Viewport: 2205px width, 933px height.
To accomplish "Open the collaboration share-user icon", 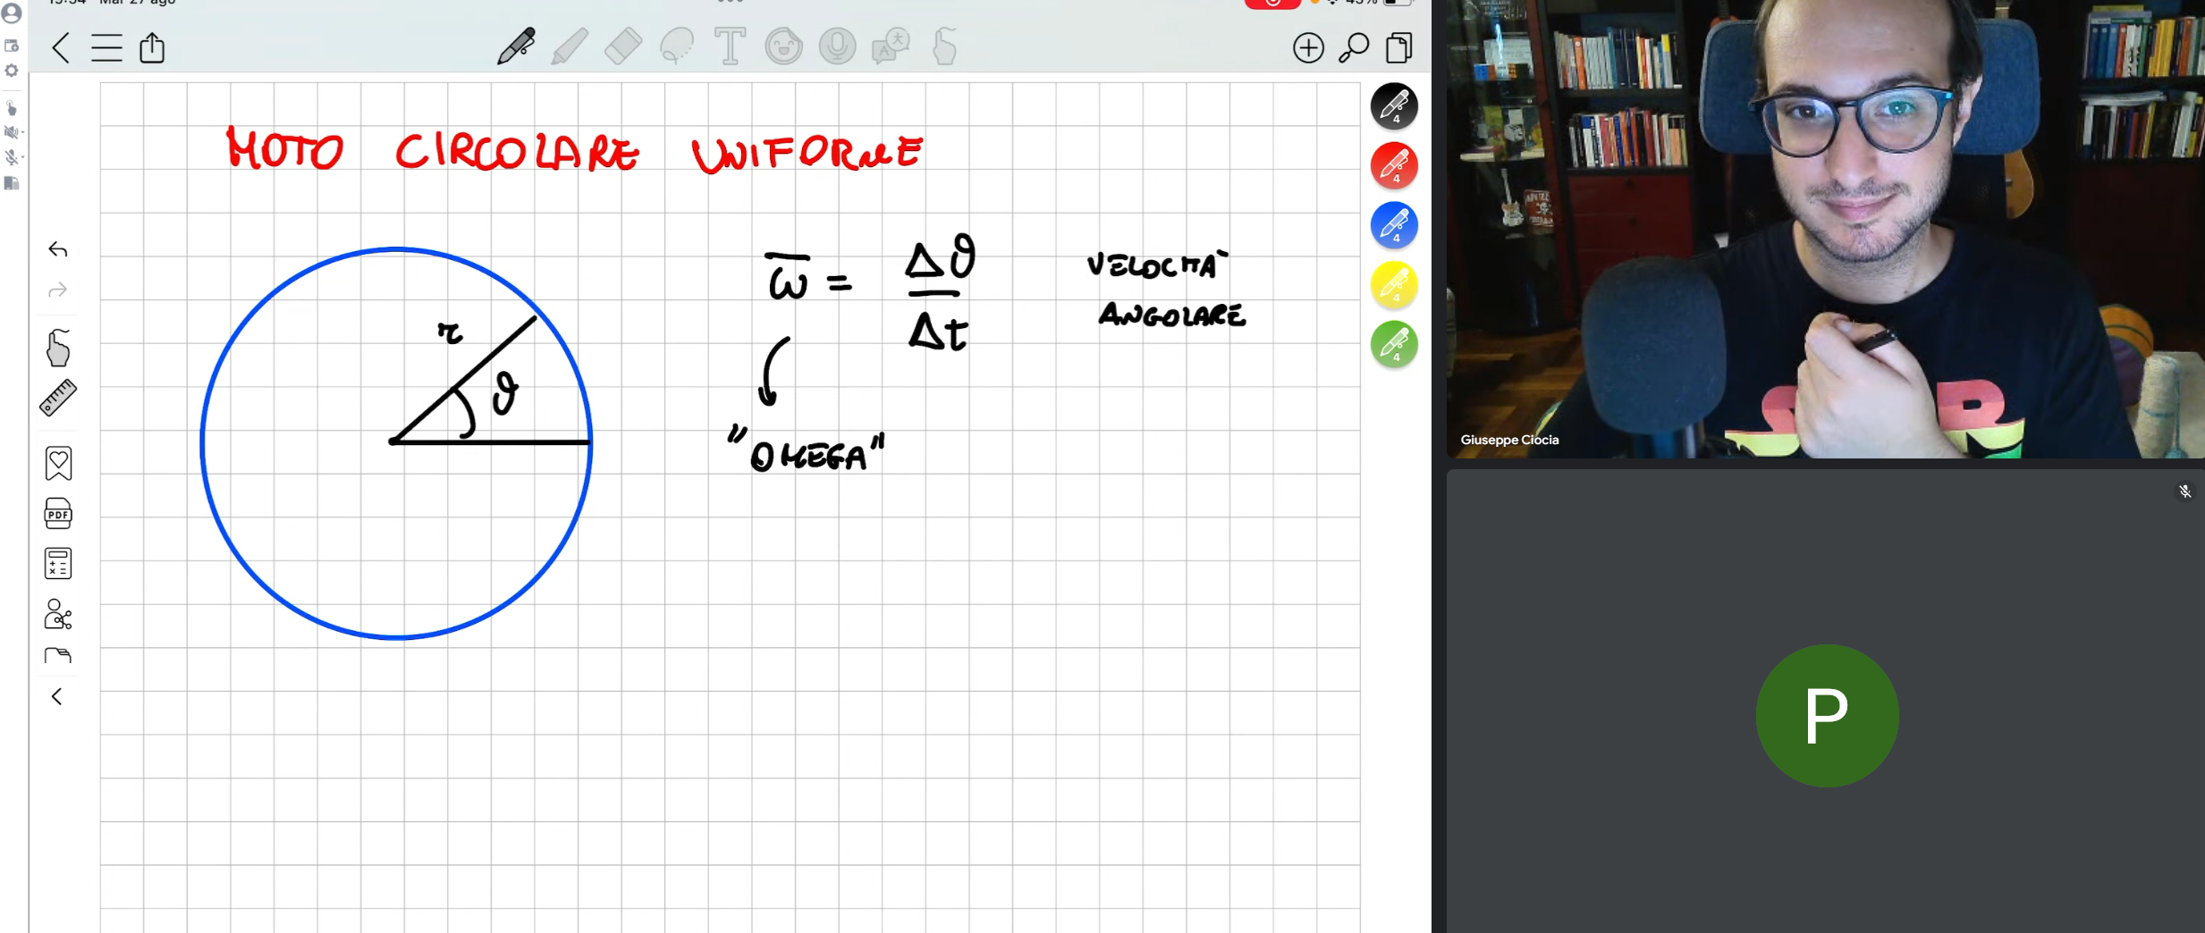I will [58, 614].
